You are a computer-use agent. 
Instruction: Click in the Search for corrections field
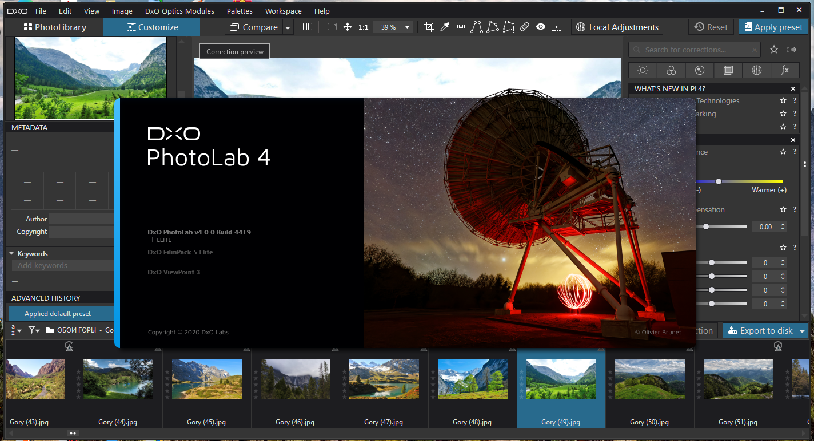tap(695, 50)
